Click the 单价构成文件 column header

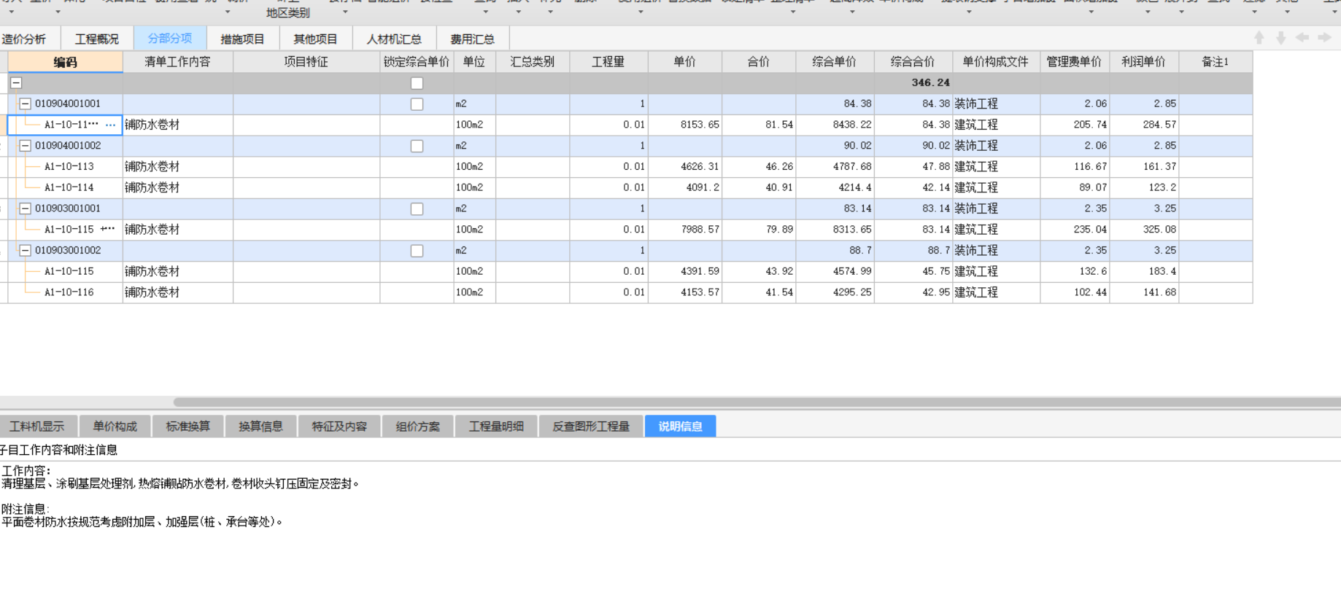996,62
